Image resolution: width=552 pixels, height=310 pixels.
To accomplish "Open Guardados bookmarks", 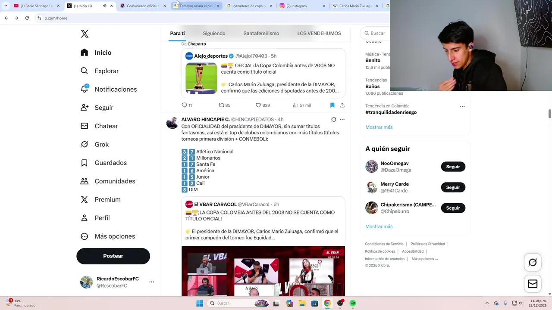I will point(103,163).
